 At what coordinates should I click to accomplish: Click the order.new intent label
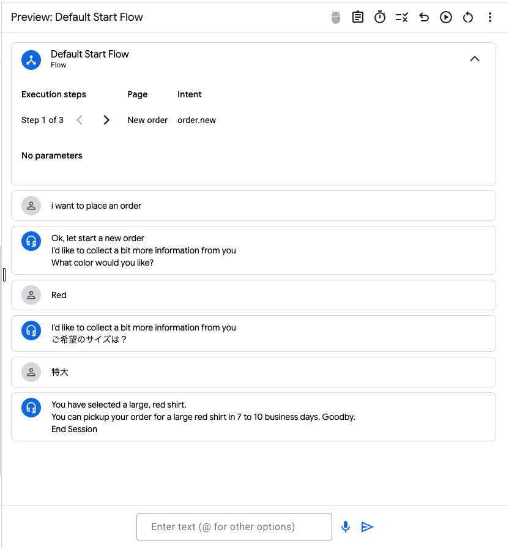click(196, 120)
